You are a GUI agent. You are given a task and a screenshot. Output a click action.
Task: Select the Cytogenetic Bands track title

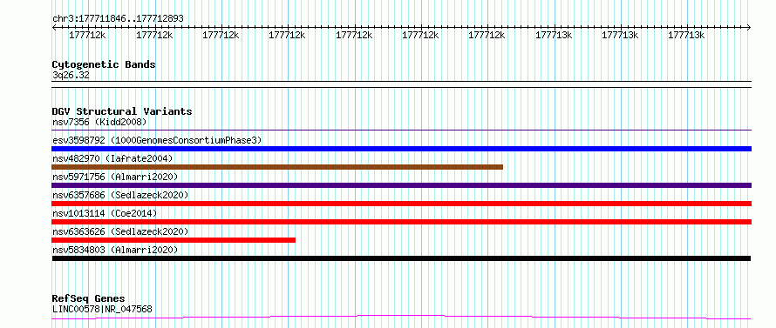(x=104, y=64)
